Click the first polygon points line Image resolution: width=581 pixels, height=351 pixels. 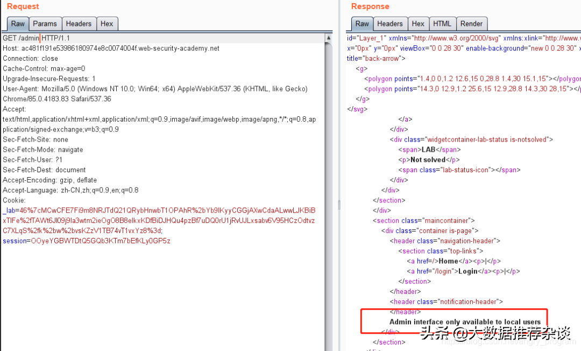[472, 79]
